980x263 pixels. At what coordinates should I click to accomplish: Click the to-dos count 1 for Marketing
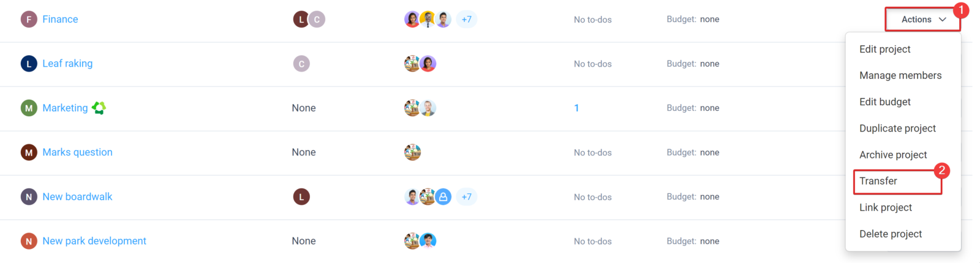pos(576,108)
